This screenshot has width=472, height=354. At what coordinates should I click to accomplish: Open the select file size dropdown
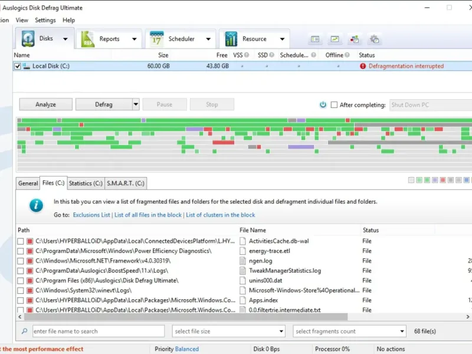(x=229, y=331)
